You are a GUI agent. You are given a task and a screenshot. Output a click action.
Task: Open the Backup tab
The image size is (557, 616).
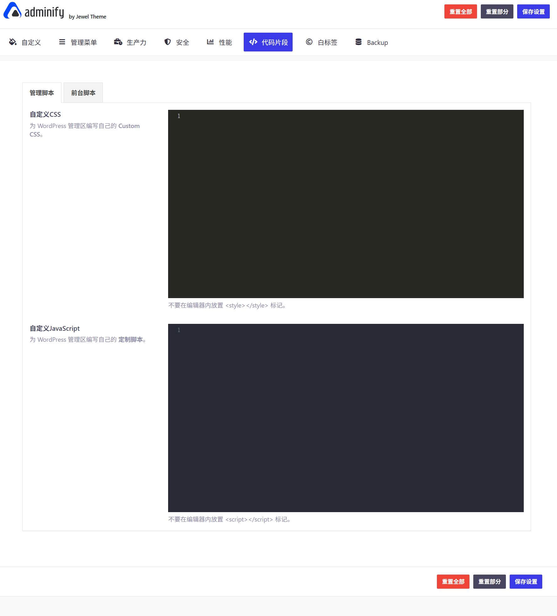(372, 42)
